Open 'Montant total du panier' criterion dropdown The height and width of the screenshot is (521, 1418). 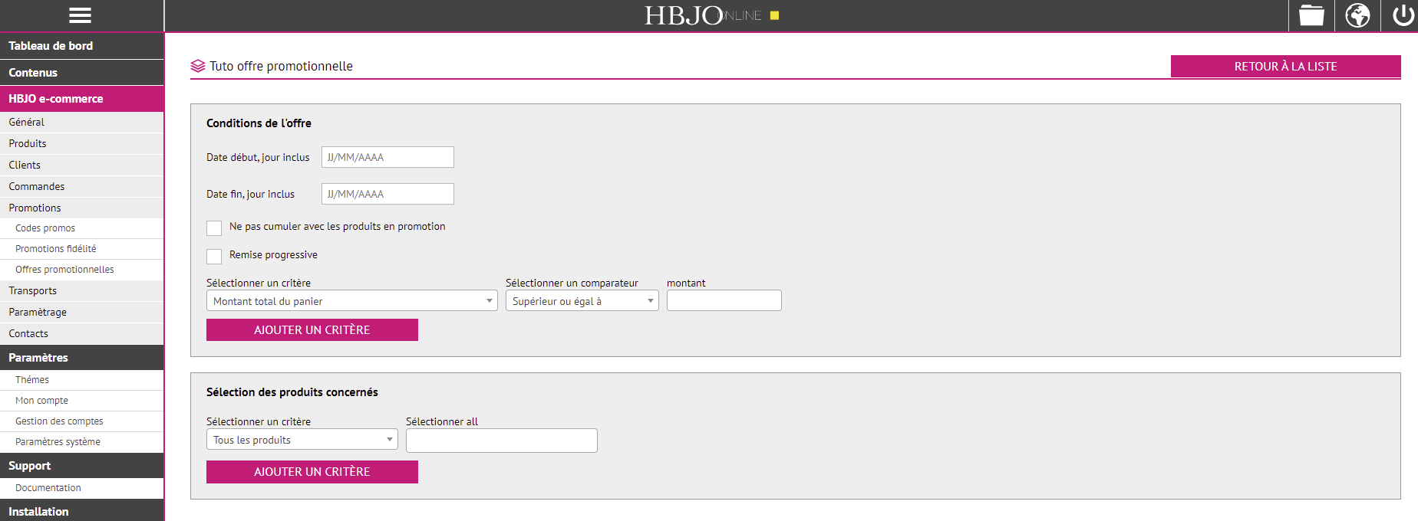[351, 301]
